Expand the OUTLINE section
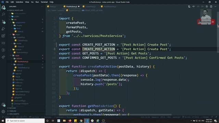219x123 pixels. pyautogui.click(x=12, y=108)
